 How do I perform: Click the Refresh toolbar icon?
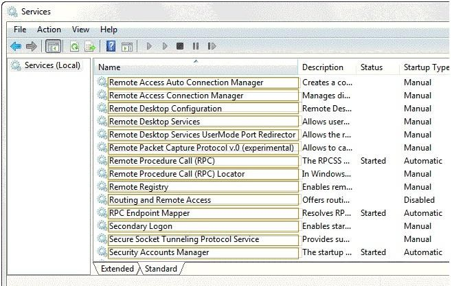(75, 46)
